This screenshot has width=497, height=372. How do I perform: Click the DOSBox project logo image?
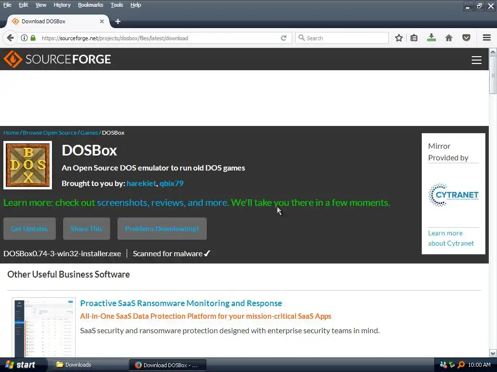(x=28, y=165)
